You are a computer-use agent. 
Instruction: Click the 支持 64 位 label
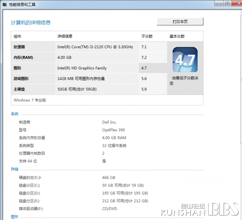tap(28, 161)
